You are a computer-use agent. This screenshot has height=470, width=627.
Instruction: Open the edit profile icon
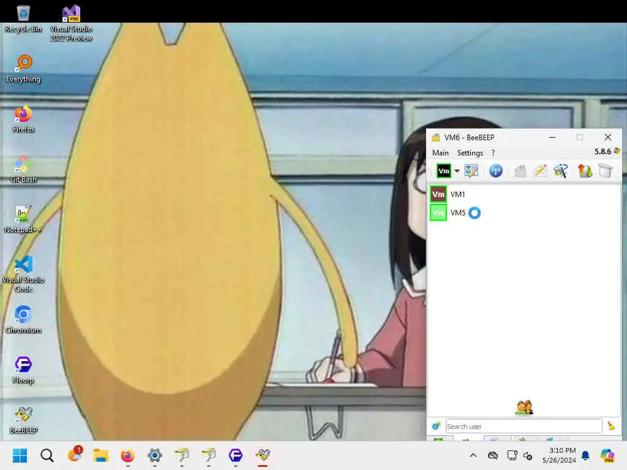click(471, 171)
